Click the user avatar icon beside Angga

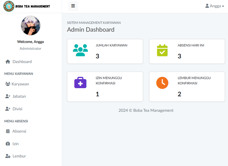[x=207, y=6]
